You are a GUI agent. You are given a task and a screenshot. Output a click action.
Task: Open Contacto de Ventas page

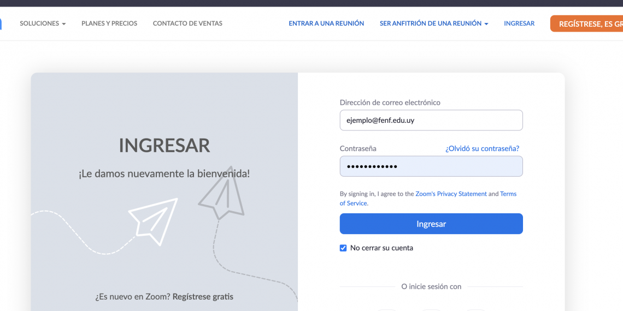pos(187,23)
